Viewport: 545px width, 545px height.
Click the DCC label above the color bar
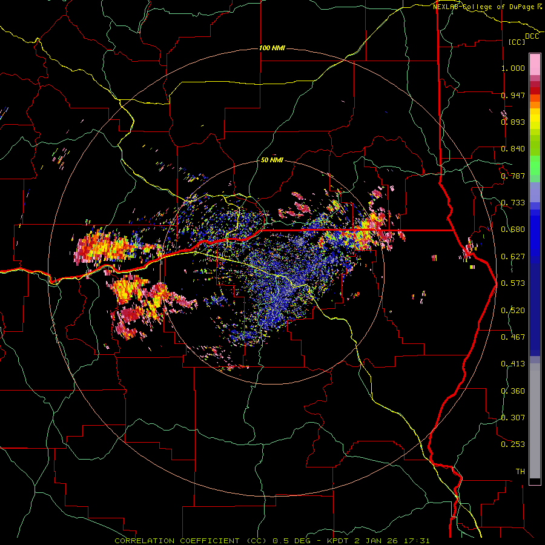[x=532, y=36]
